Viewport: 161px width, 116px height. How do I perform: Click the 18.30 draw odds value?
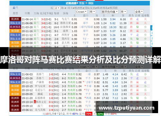coord(113,27)
